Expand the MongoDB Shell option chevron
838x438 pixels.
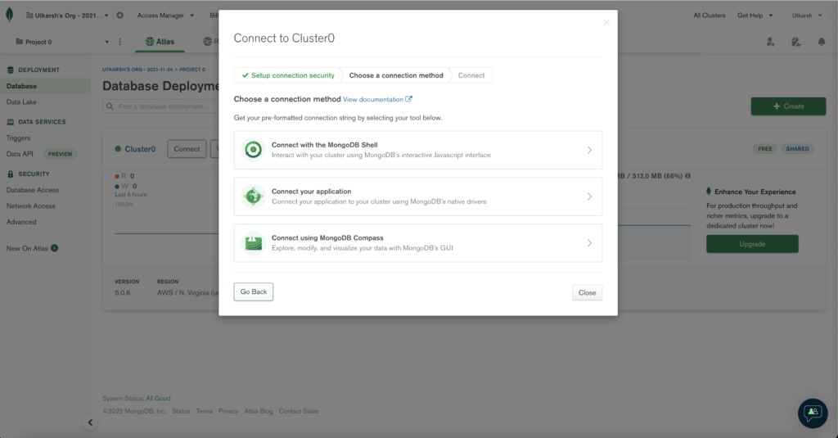pyautogui.click(x=589, y=150)
